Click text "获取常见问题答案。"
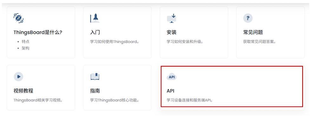The width and height of the screenshot is (315, 119). coord(259,42)
